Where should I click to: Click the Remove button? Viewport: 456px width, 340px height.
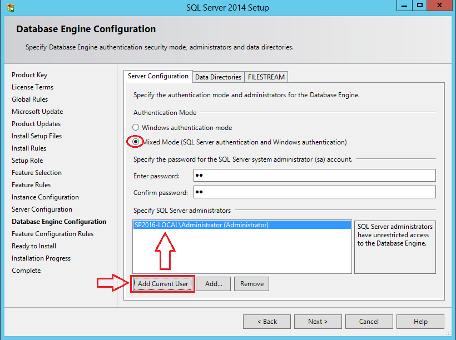tap(252, 284)
